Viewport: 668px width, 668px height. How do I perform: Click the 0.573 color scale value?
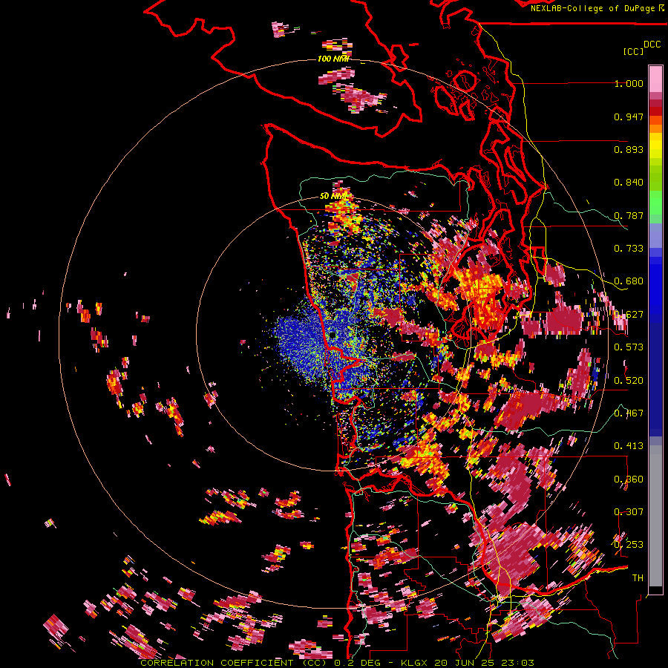point(629,347)
